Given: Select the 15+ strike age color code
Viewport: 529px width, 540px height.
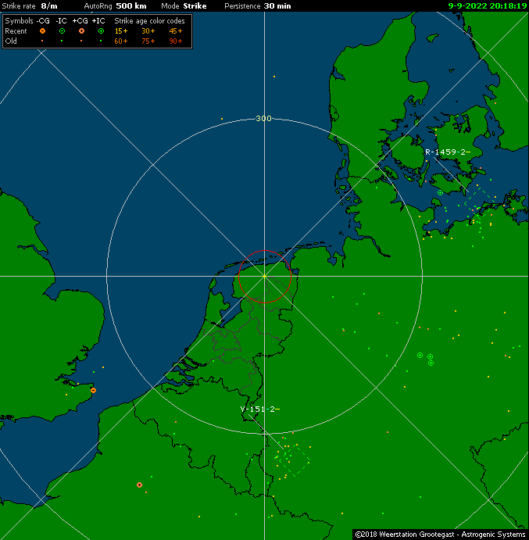Looking at the screenshot, I should point(121,30).
